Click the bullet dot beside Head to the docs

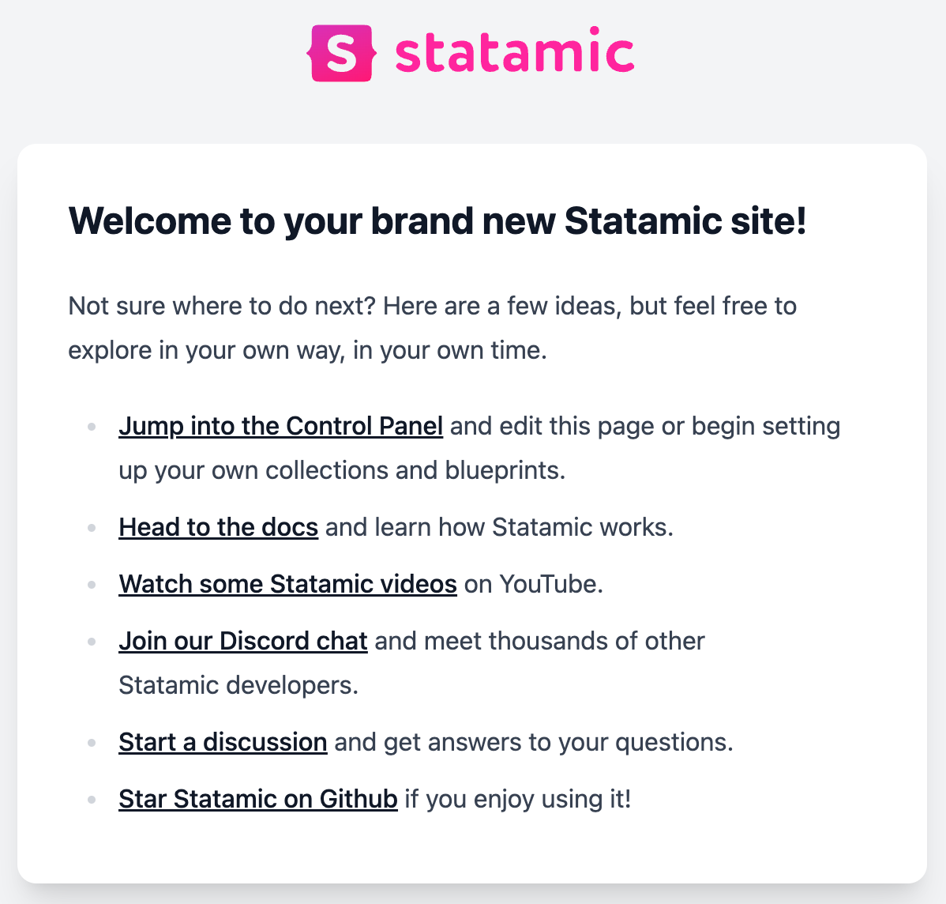click(x=92, y=528)
